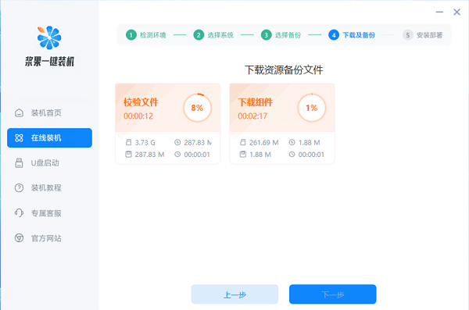Click step 4 circle 下载及备份
469x310 pixels.
pyautogui.click(x=334, y=35)
